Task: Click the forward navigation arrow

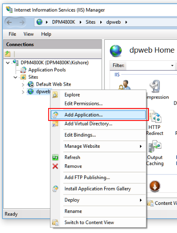Action: pos(22,22)
